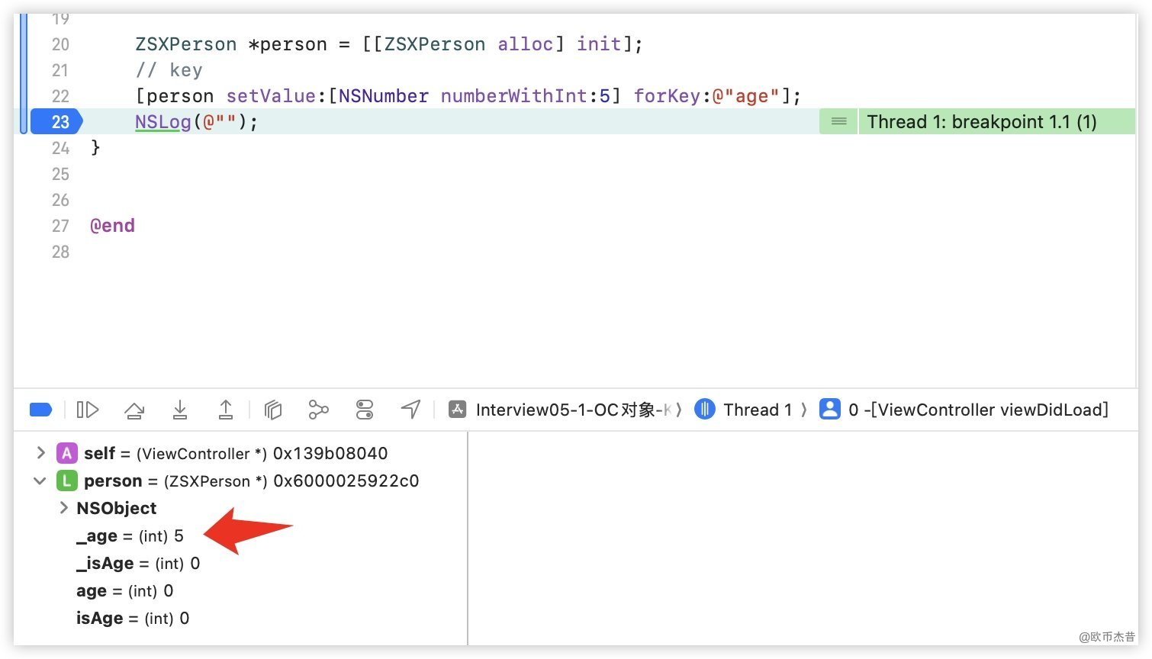Expand the self variable row
This screenshot has height=659, width=1152.
tap(40, 453)
